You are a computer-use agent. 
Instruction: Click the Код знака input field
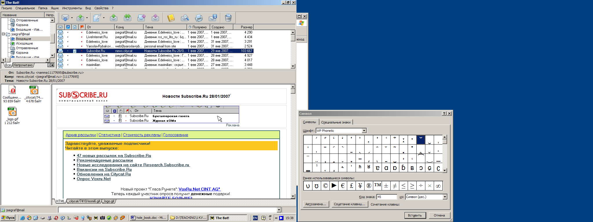point(387,197)
